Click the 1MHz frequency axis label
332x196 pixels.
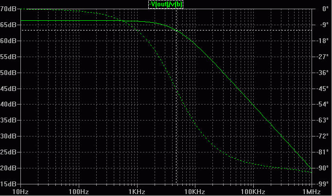[312, 192]
